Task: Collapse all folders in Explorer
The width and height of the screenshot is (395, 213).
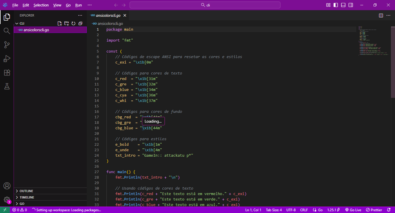Action: click(x=80, y=23)
